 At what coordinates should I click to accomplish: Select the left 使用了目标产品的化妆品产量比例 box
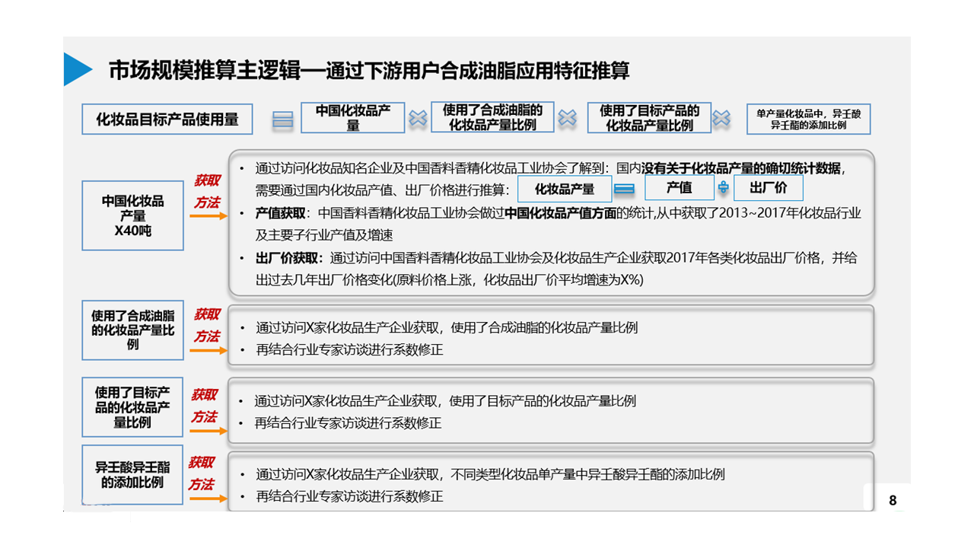point(133,407)
